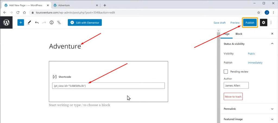This screenshot has height=123, width=278.
Task: Open the Chrome profile avatar J
Action: click(x=267, y=12)
